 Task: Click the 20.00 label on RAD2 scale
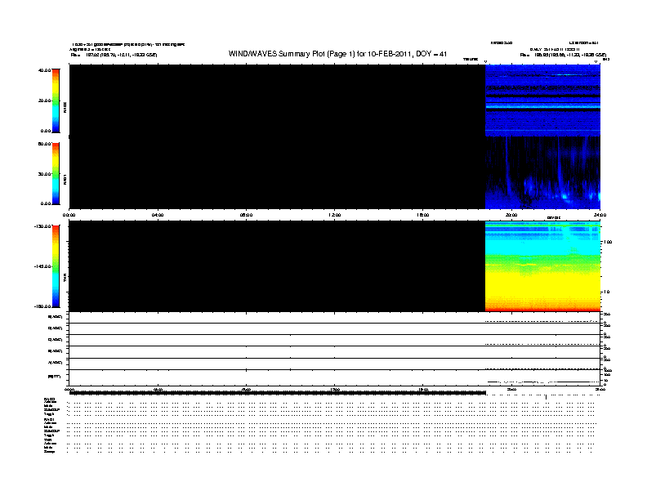[44, 100]
